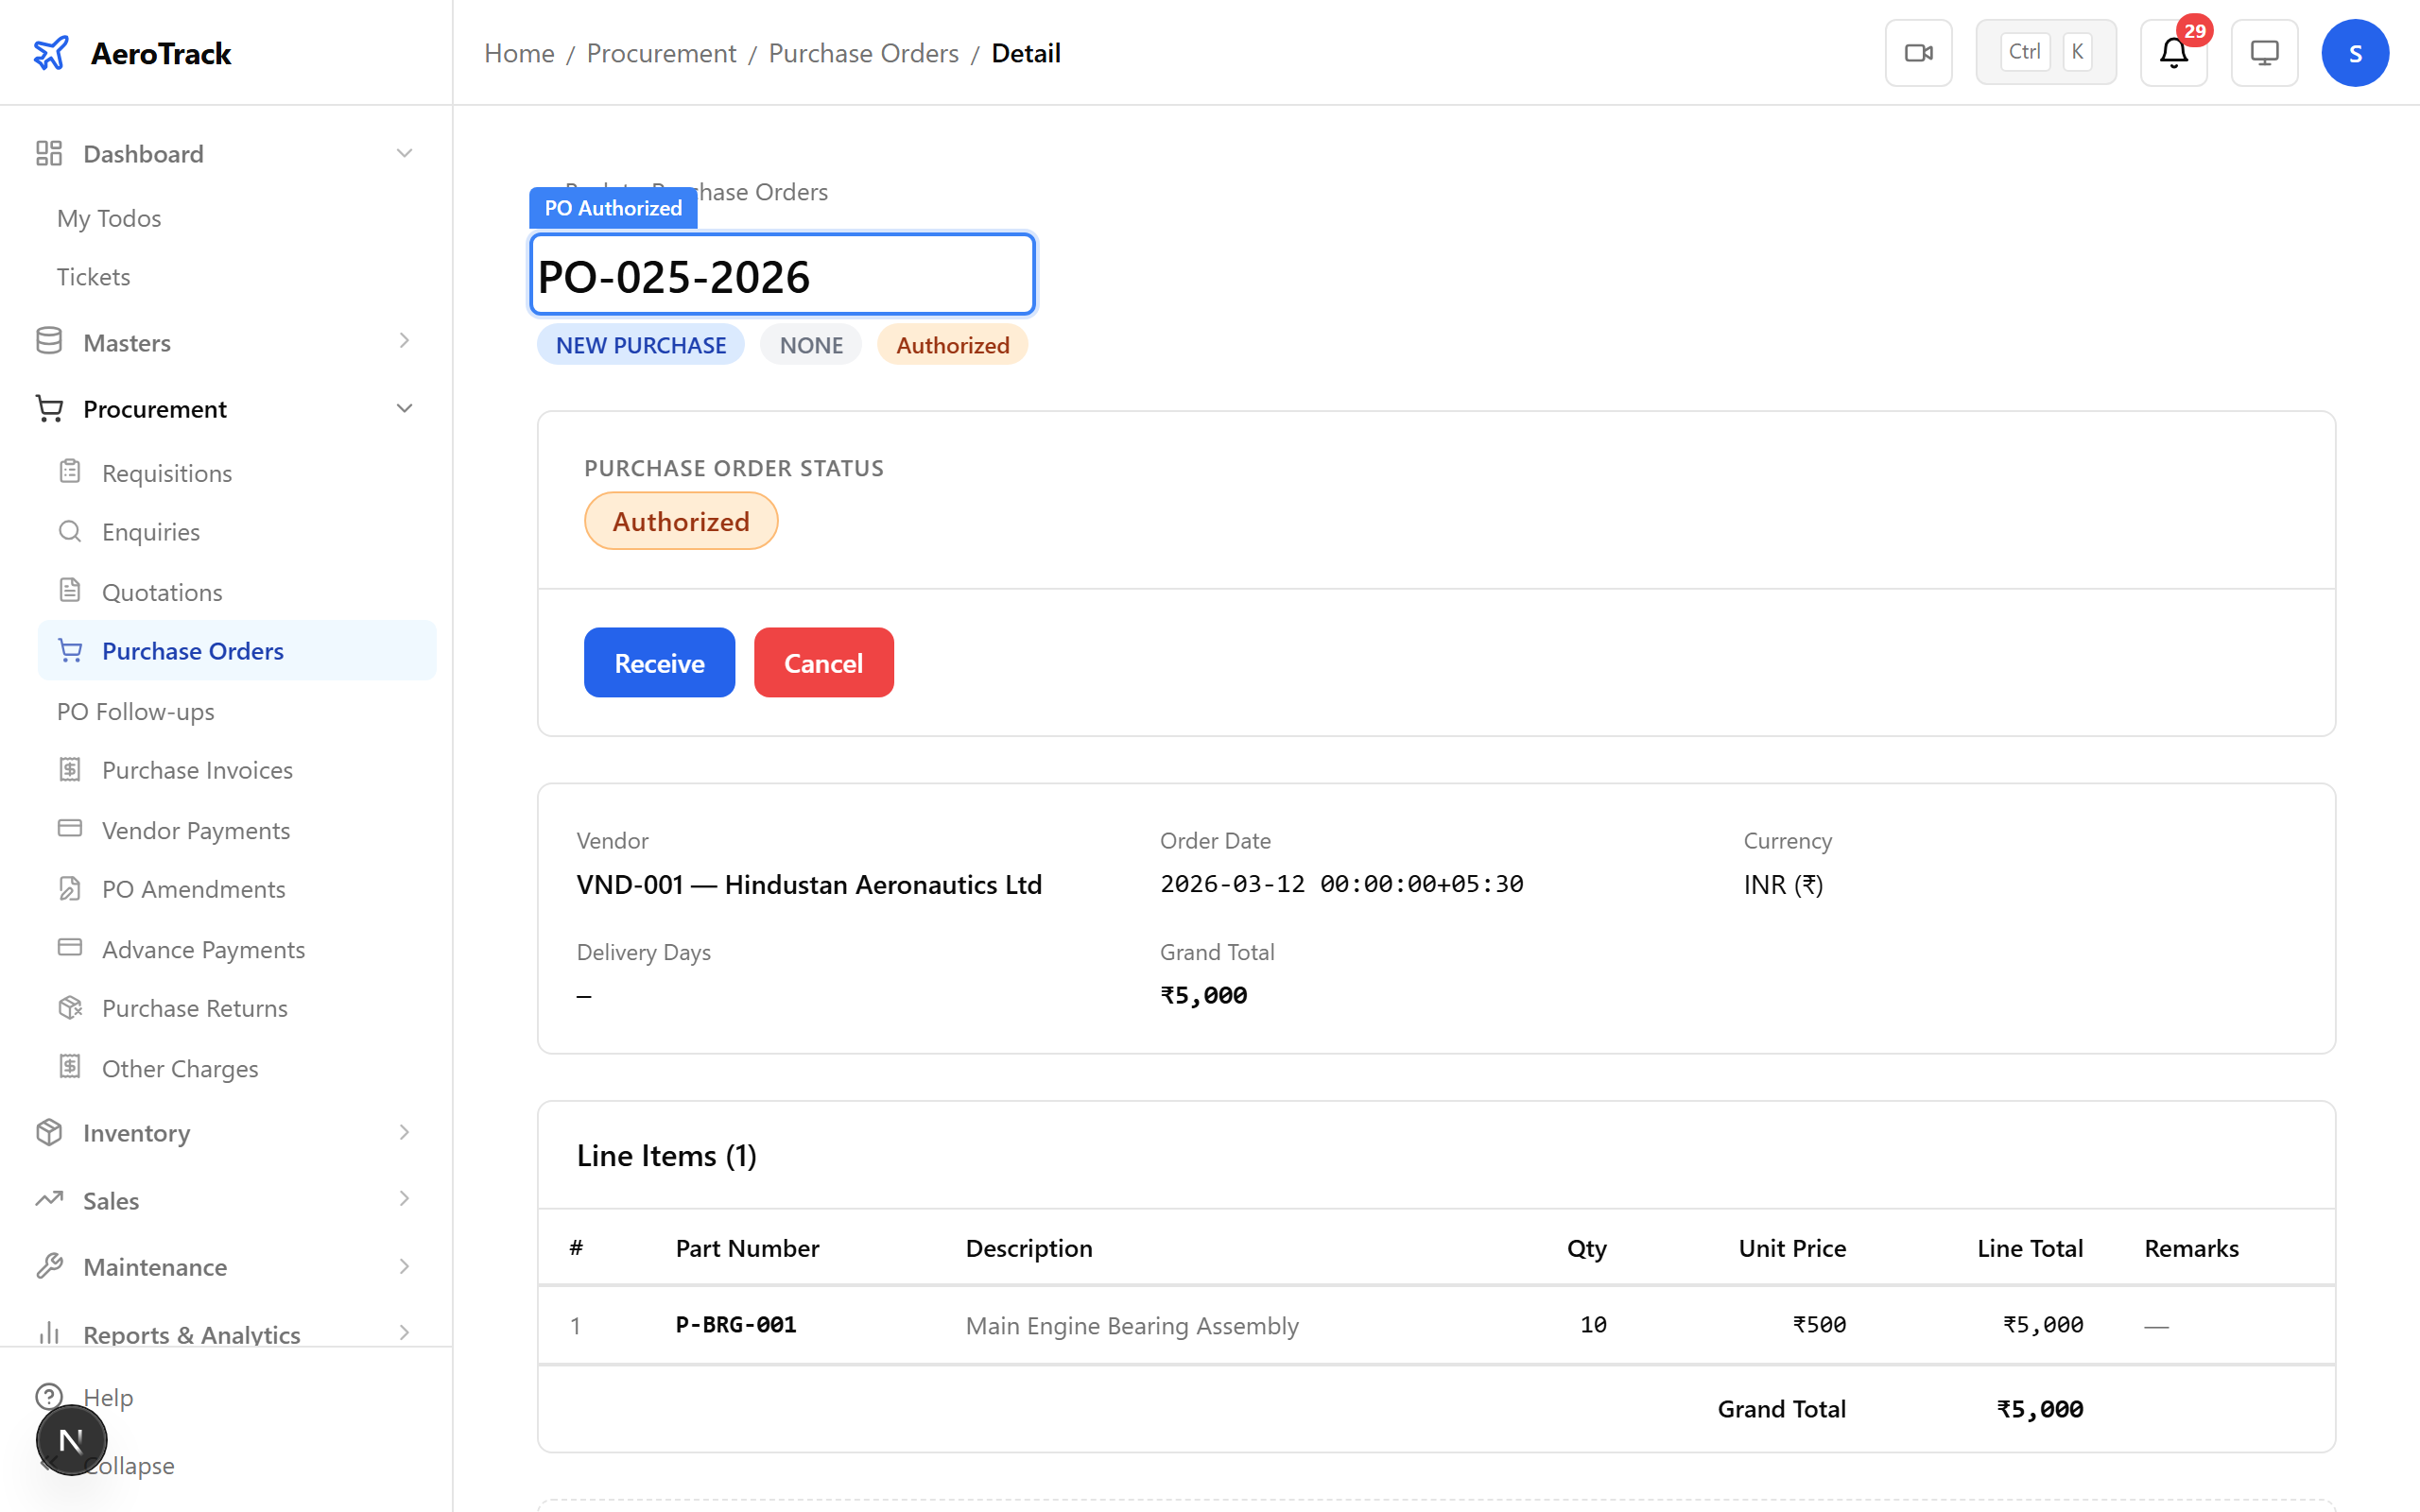
Task: Expand the Sales sidebar section
Action: (404, 1199)
